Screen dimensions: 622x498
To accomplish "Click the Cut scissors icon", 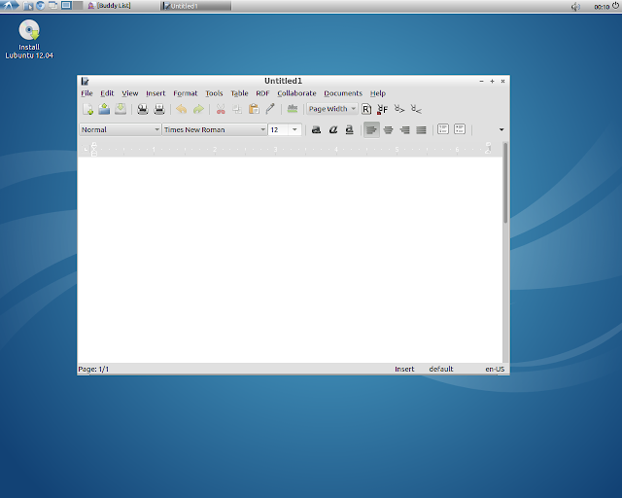I will tap(221, 109).
